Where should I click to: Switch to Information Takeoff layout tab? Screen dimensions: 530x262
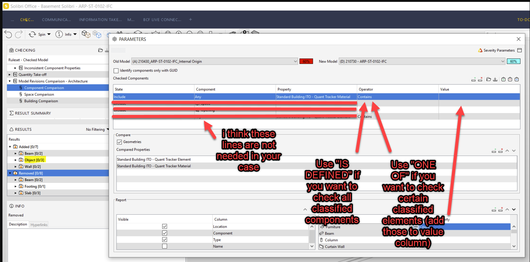(100, 19)
